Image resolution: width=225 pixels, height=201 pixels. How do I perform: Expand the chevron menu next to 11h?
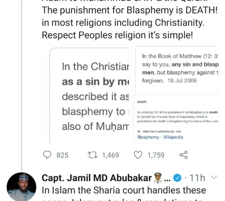point(214,178)
